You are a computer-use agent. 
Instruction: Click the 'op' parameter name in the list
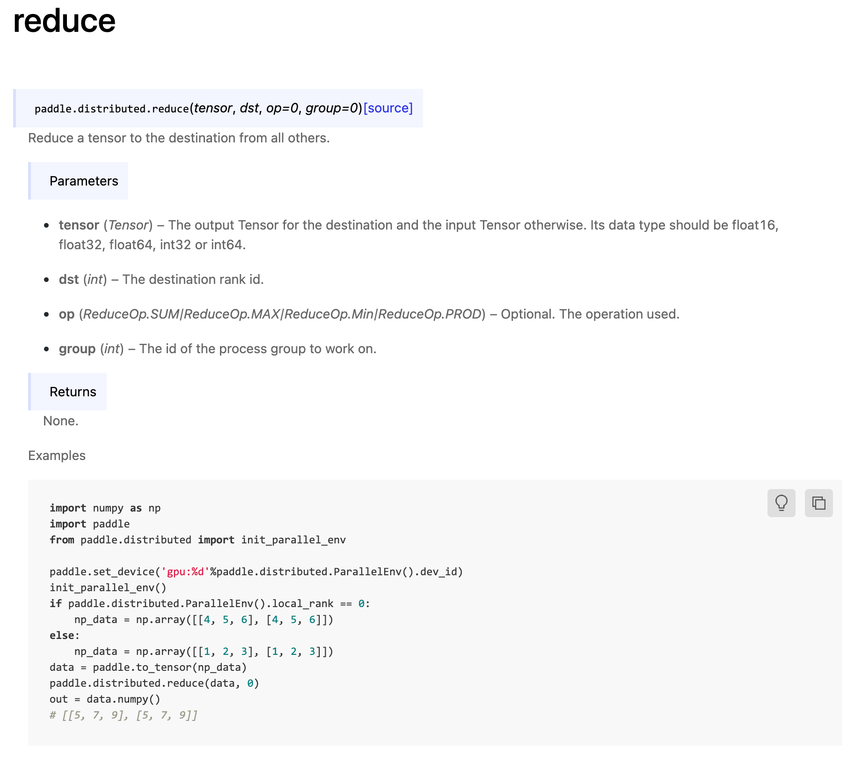click(66, 314)
